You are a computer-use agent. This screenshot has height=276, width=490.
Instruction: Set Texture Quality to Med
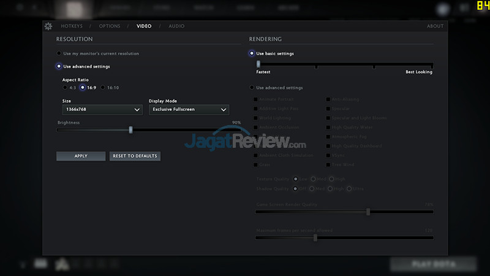pyautogui.click(x=313, y=179)
